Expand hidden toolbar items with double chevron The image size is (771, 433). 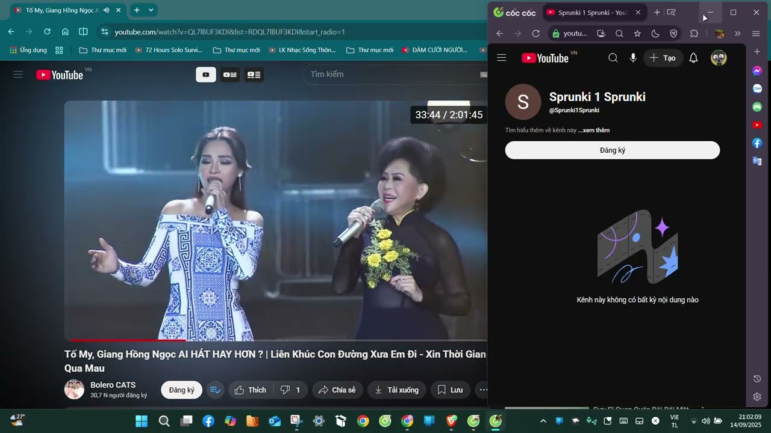click(737, 34)
